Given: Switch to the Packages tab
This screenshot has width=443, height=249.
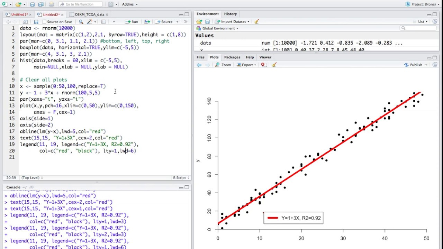Looking at the screenshot, I should coord(232,57).
